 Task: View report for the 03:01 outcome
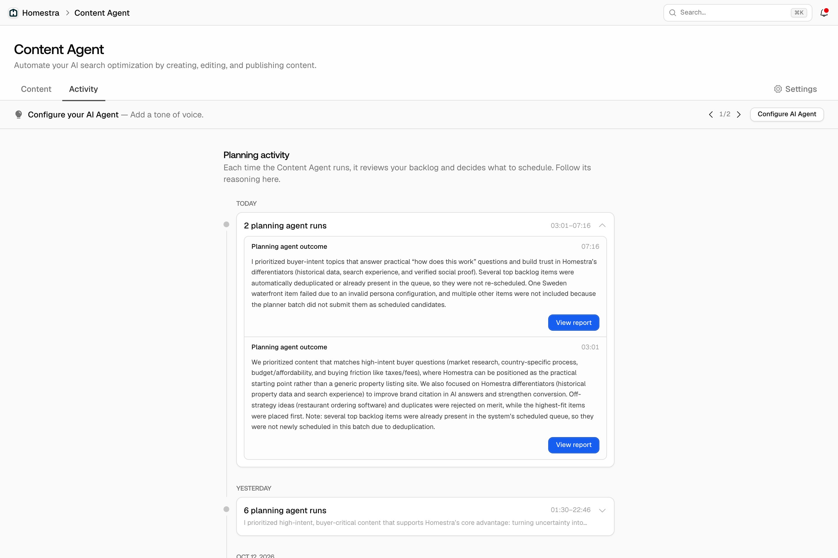574,445
